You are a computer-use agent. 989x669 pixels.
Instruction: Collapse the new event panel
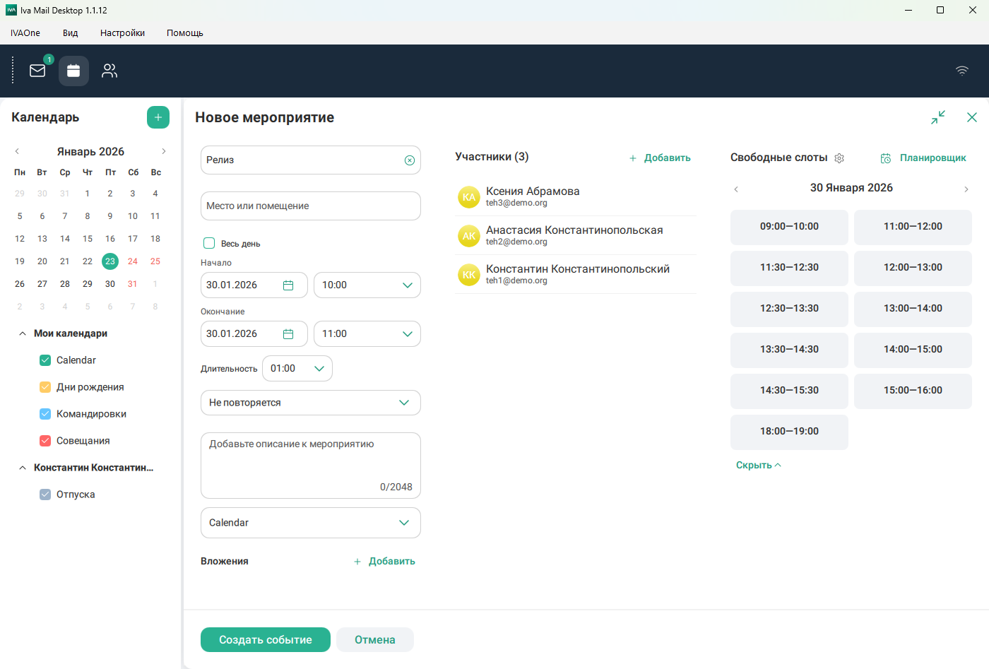[x=938, y=117]
